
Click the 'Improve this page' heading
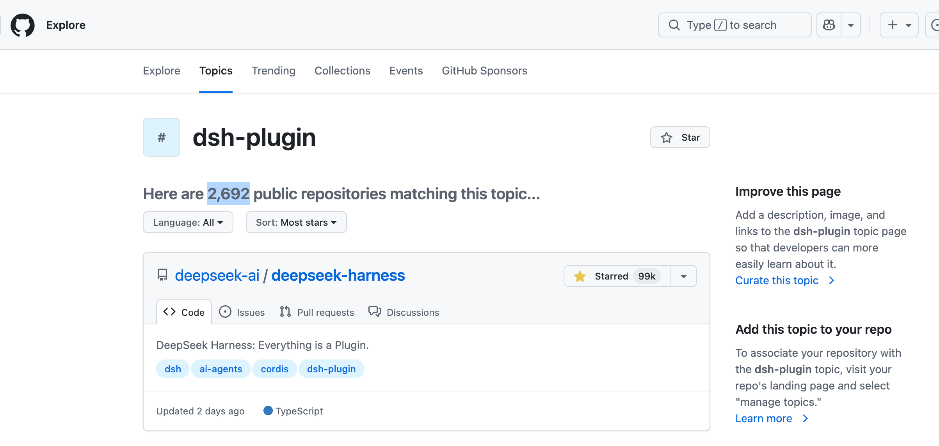[788, 191]
